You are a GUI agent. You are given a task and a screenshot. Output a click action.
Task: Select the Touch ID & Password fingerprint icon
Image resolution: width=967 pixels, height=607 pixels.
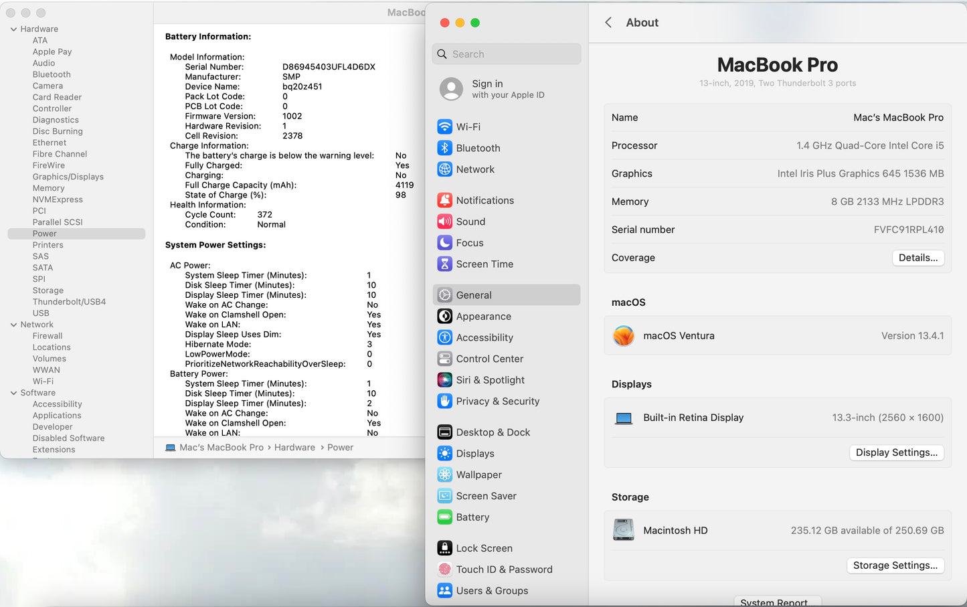click(x=444, y=569)
